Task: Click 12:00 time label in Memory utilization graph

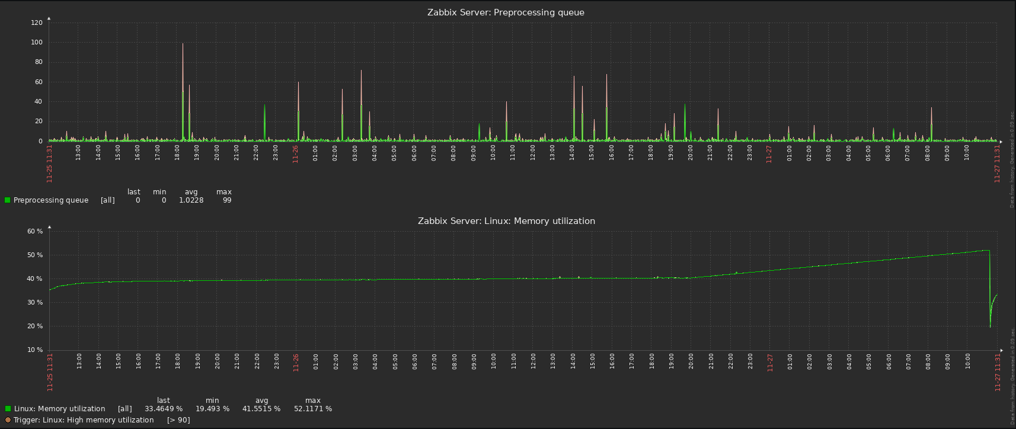Action: 533,362
